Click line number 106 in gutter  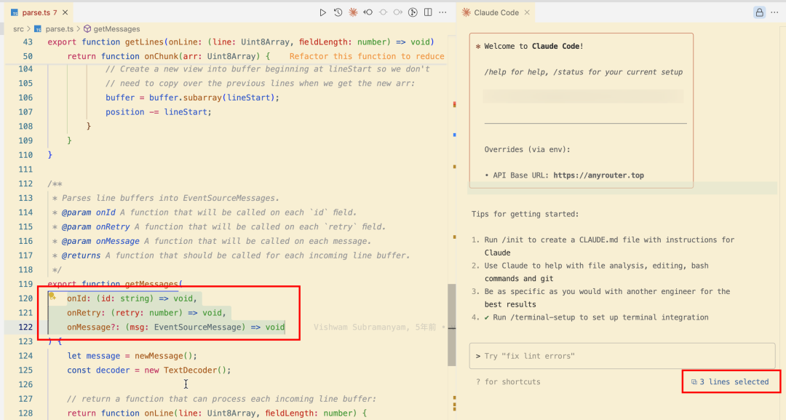point(25,98)
